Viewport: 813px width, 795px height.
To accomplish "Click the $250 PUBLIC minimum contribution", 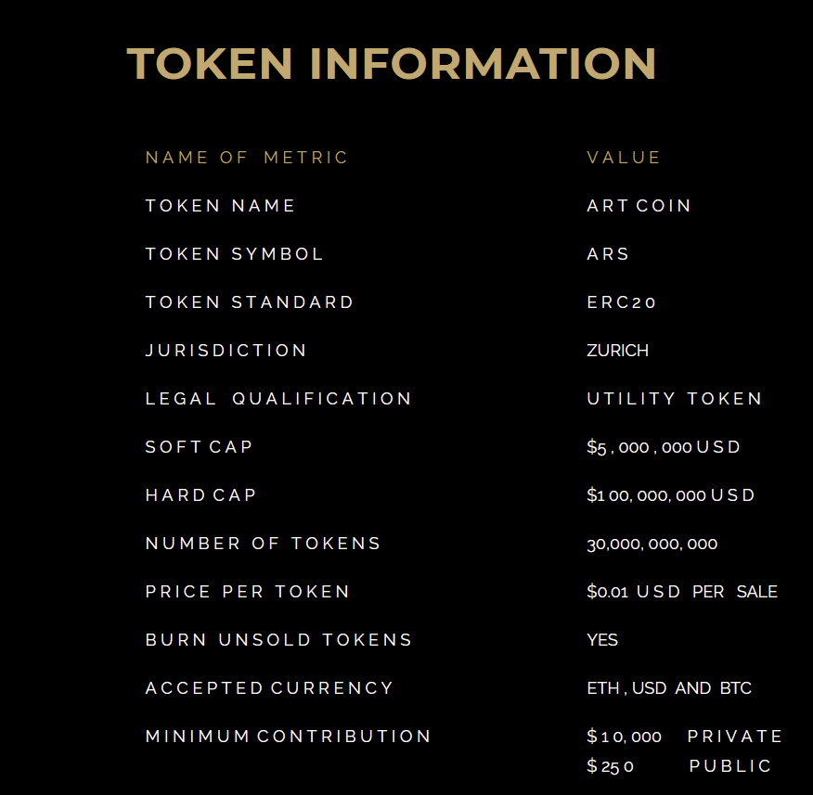I will pos(678,766).
